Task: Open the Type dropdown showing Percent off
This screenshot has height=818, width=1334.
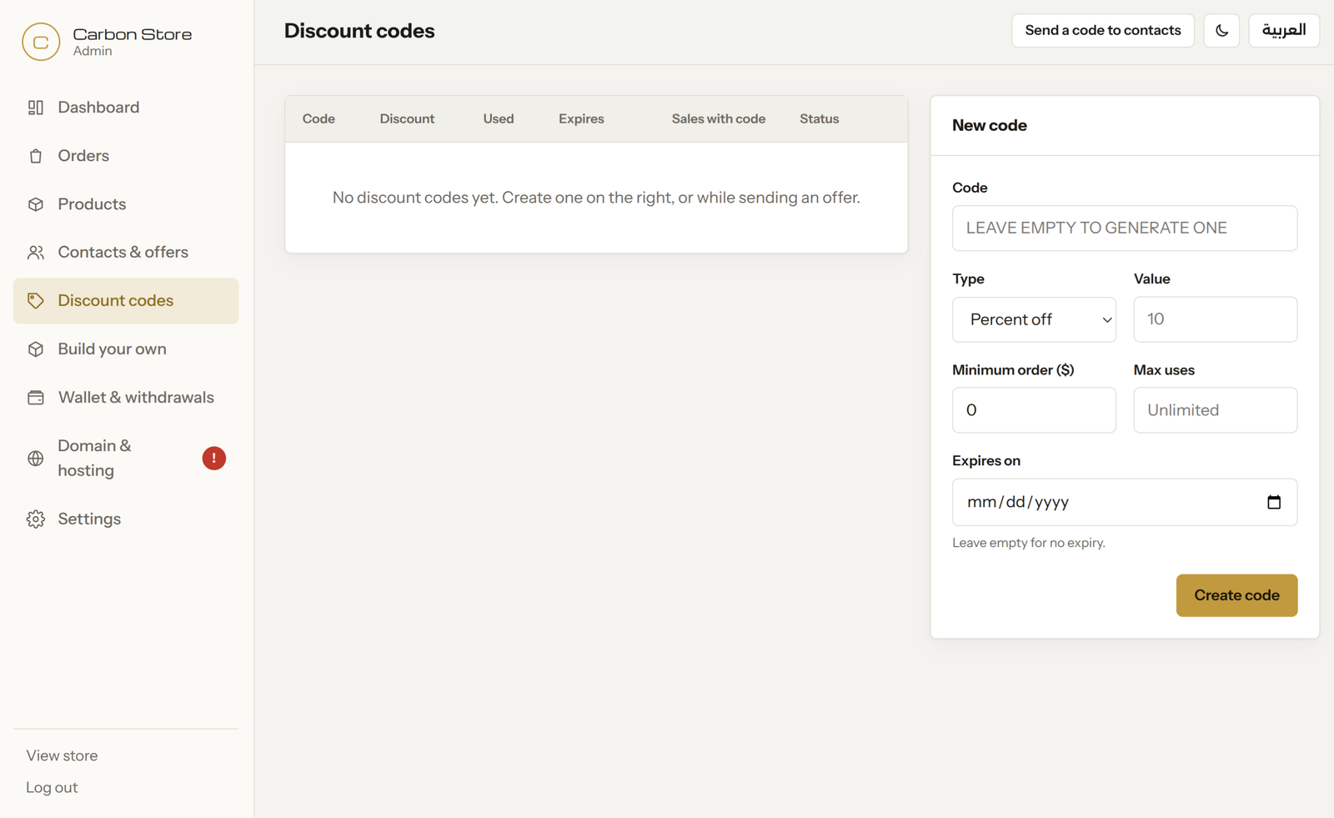Action: click(1034, 319)
